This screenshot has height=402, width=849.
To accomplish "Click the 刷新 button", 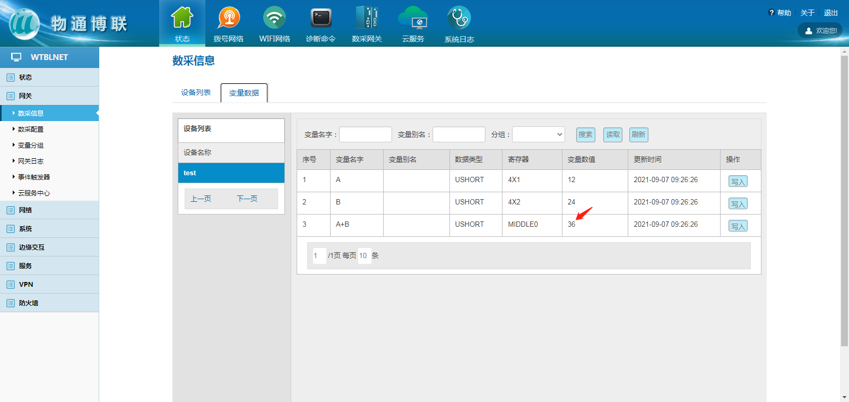I will tap(639, 134).
